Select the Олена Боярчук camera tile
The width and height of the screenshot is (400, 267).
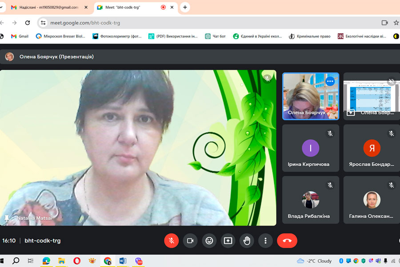point(311,96)
